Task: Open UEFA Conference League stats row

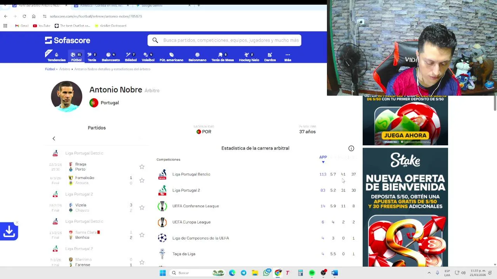Action: pos(256,206)
